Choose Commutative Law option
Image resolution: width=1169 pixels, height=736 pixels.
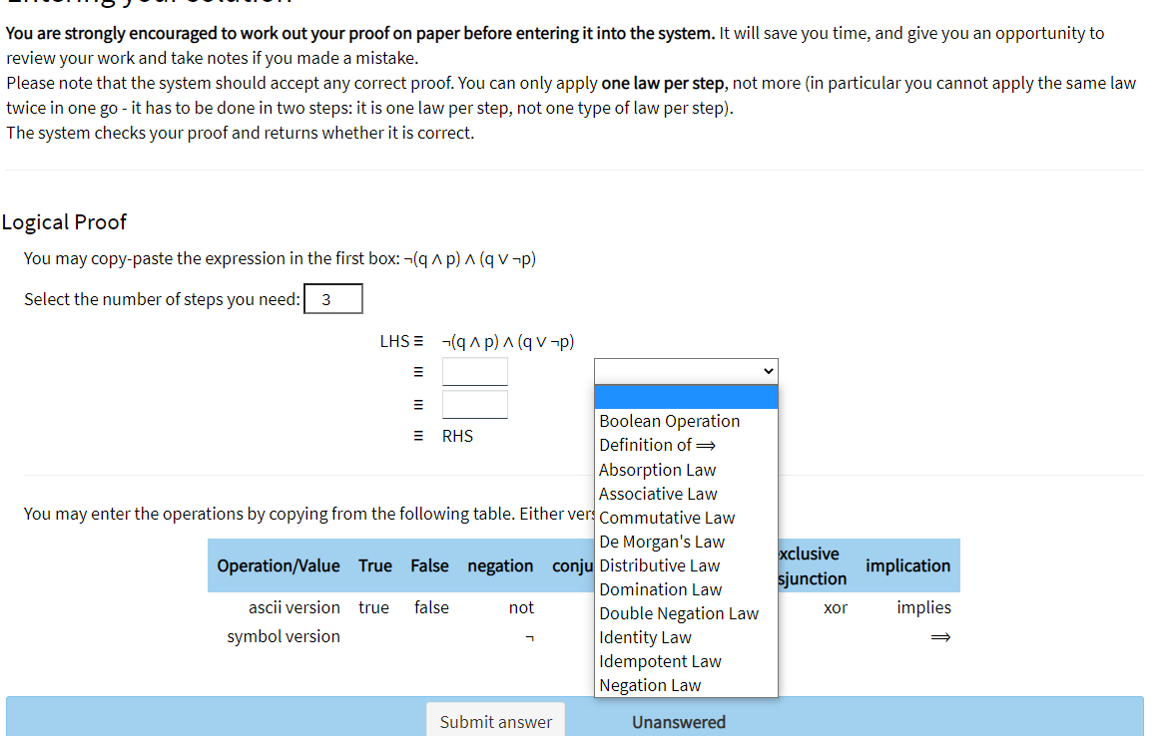(686, 517)
